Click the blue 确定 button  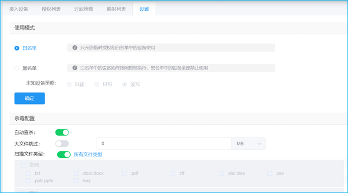[30, 98]
